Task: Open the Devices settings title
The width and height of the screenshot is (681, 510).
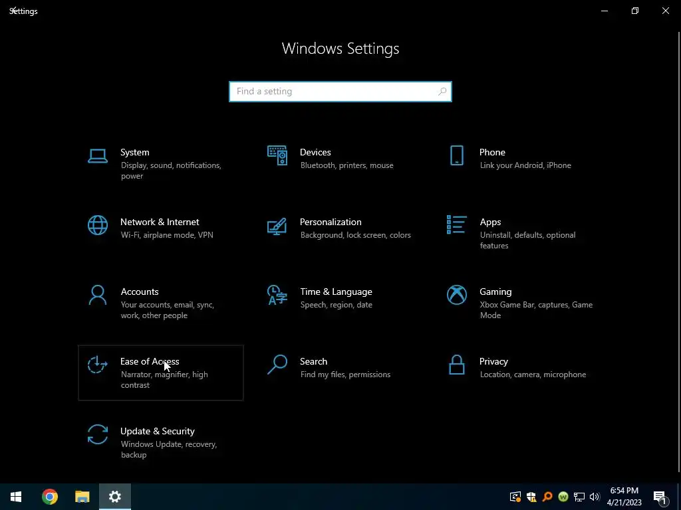Action: [x=315, y=152]
